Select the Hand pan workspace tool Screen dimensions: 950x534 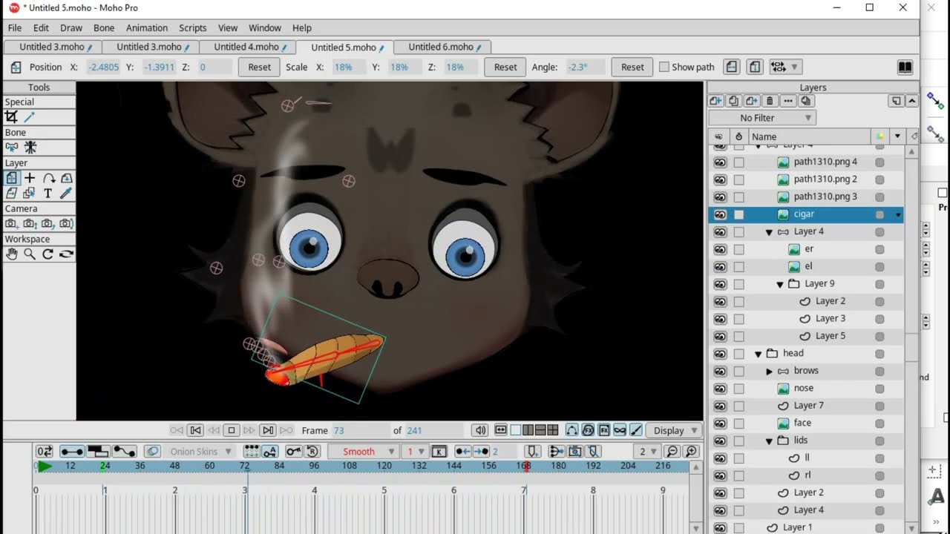[x=12, y=254]
